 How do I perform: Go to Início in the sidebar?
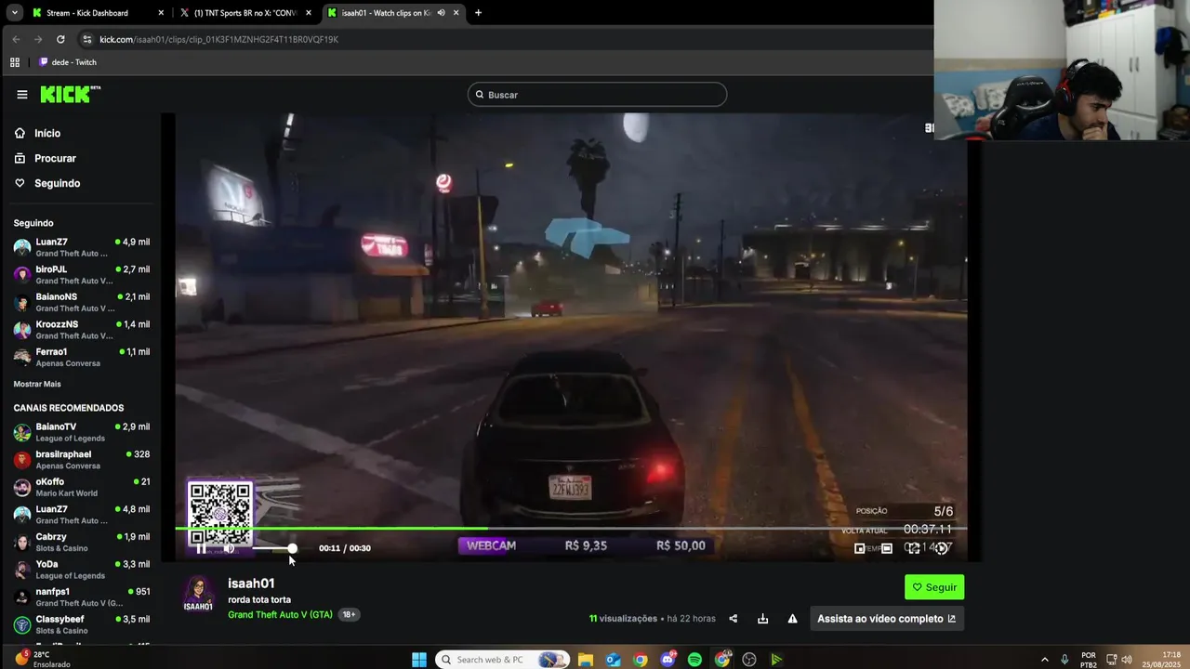pos(37,134)
